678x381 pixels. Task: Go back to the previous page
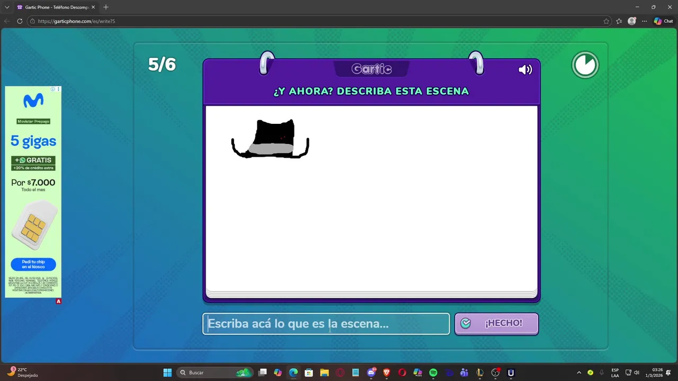click(x=7, y=21)
